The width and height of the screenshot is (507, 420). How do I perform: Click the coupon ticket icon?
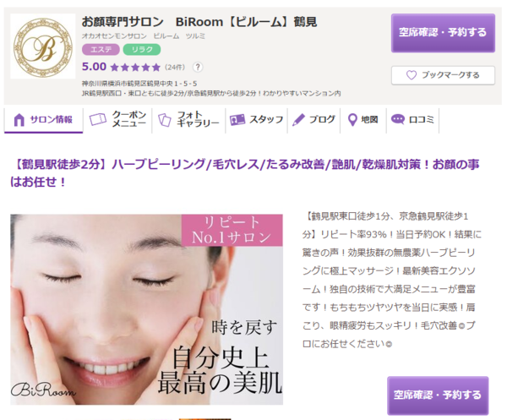[98, 120]
